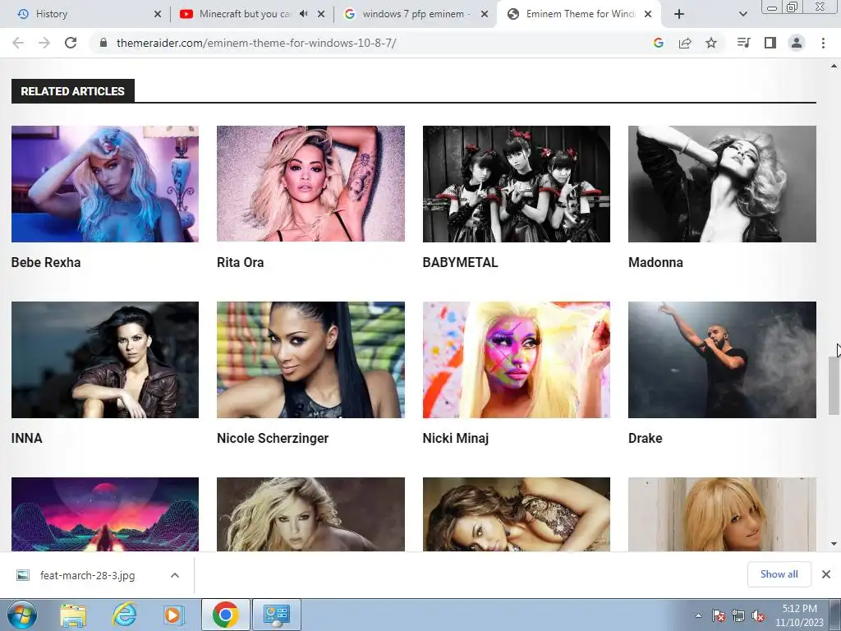
Task: Open the Drake thumbnail image
Action: (x=722, y=360)
